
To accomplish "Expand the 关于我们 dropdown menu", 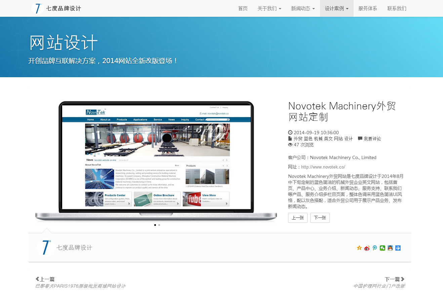I will click(269, 8).
